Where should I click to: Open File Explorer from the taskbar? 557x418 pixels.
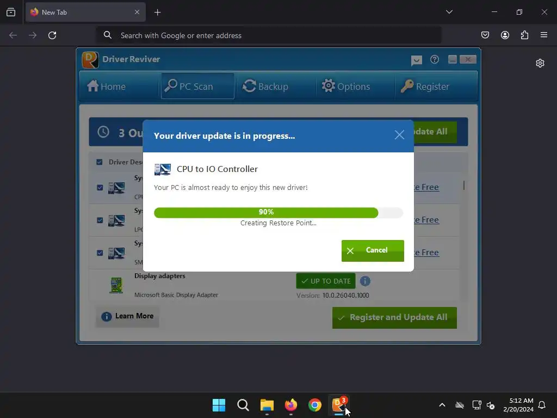tap(267, 405)
